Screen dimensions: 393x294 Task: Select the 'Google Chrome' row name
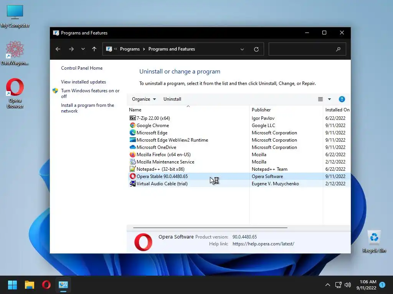coord(153,126)
